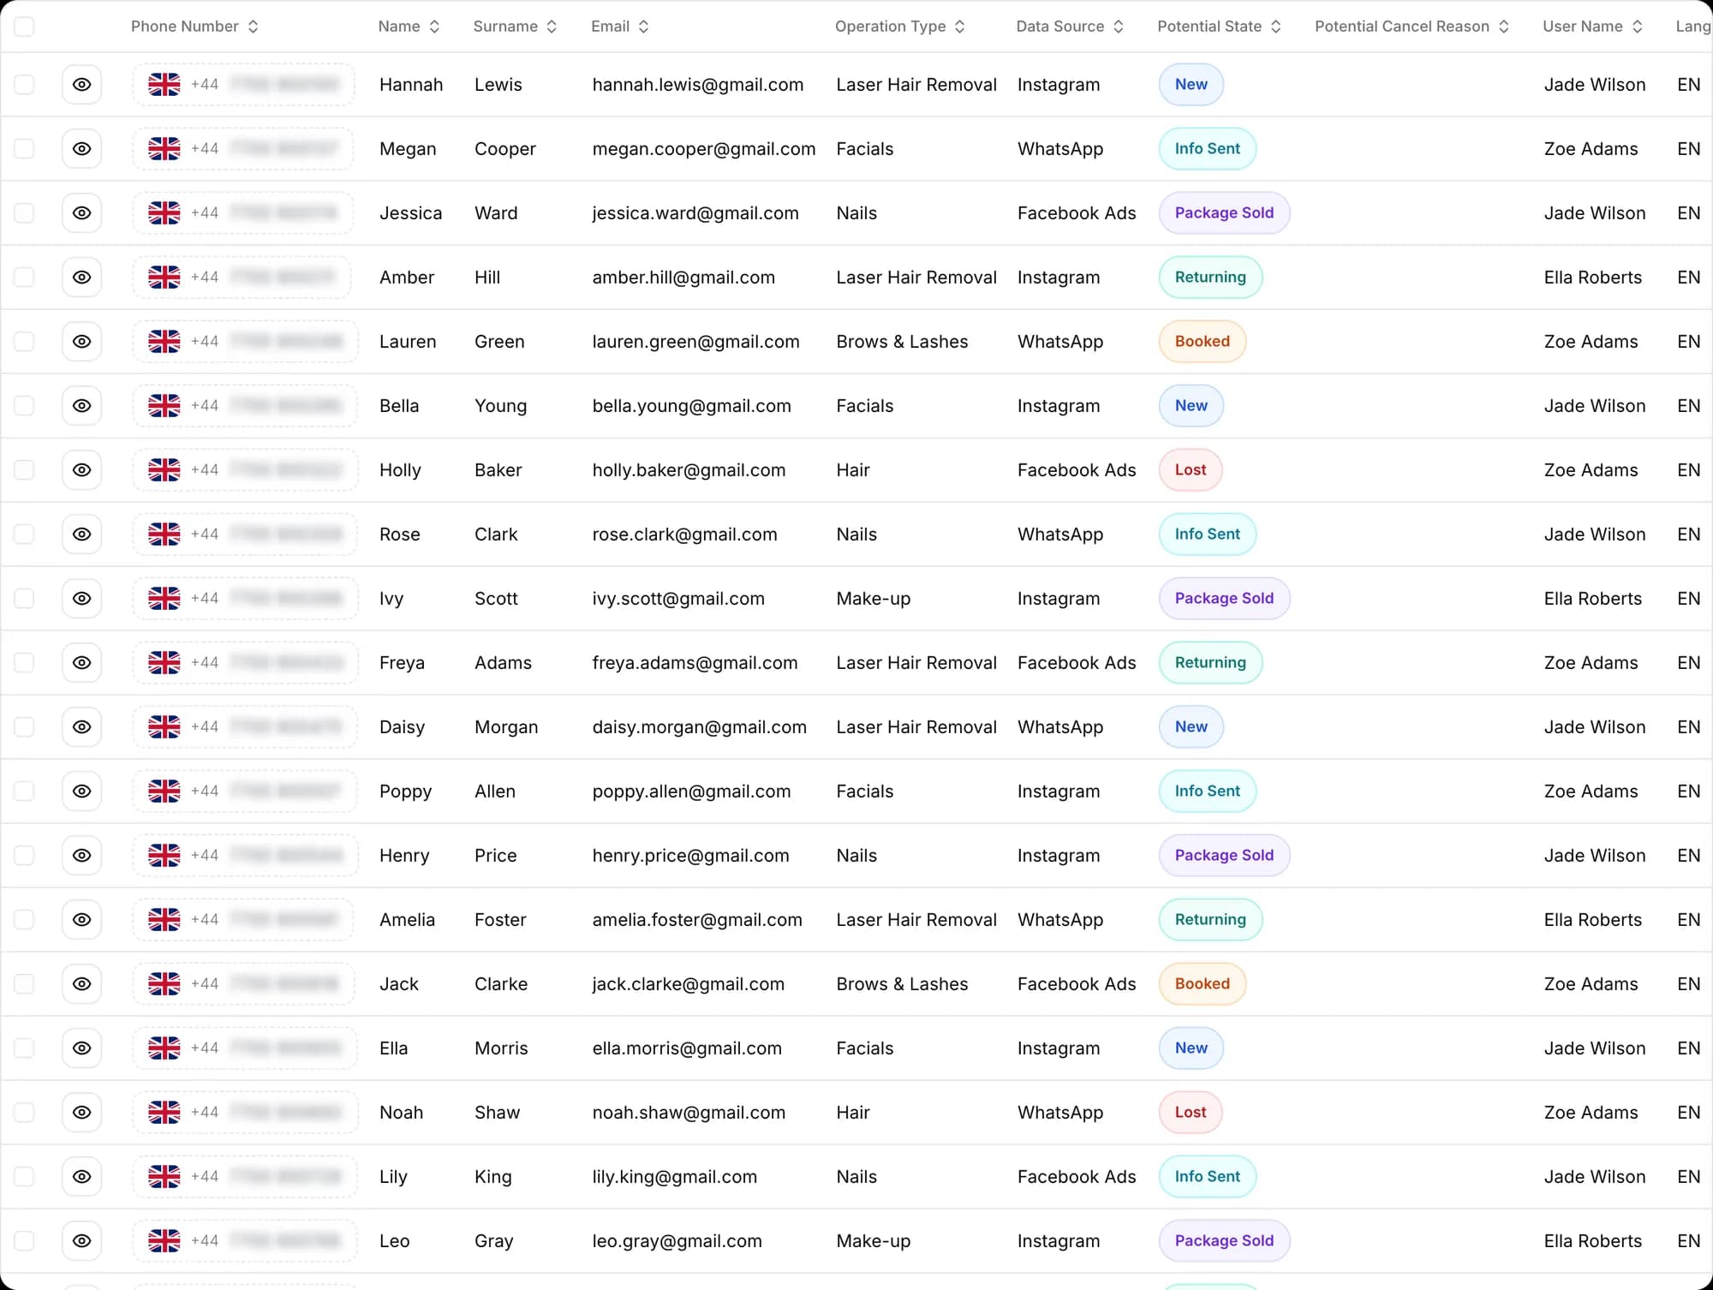Click the phone number field for Ella Morris
Image resolution: width=1713 pixels, height=1290 pixels.
244,1048
